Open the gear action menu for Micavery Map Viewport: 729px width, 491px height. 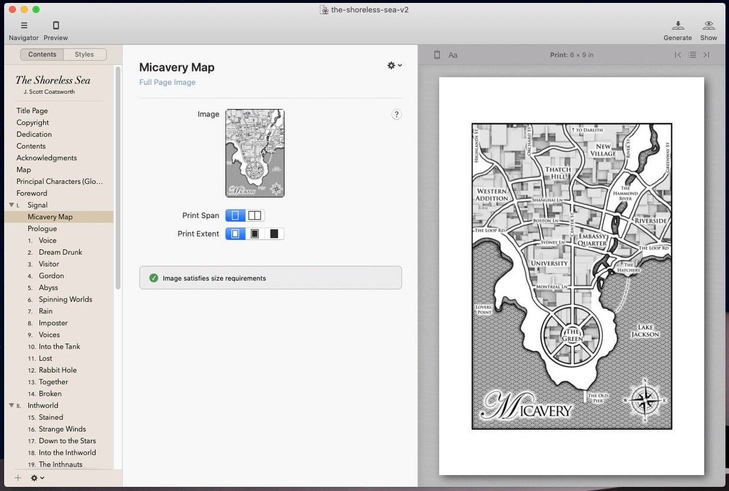[394, 66]
